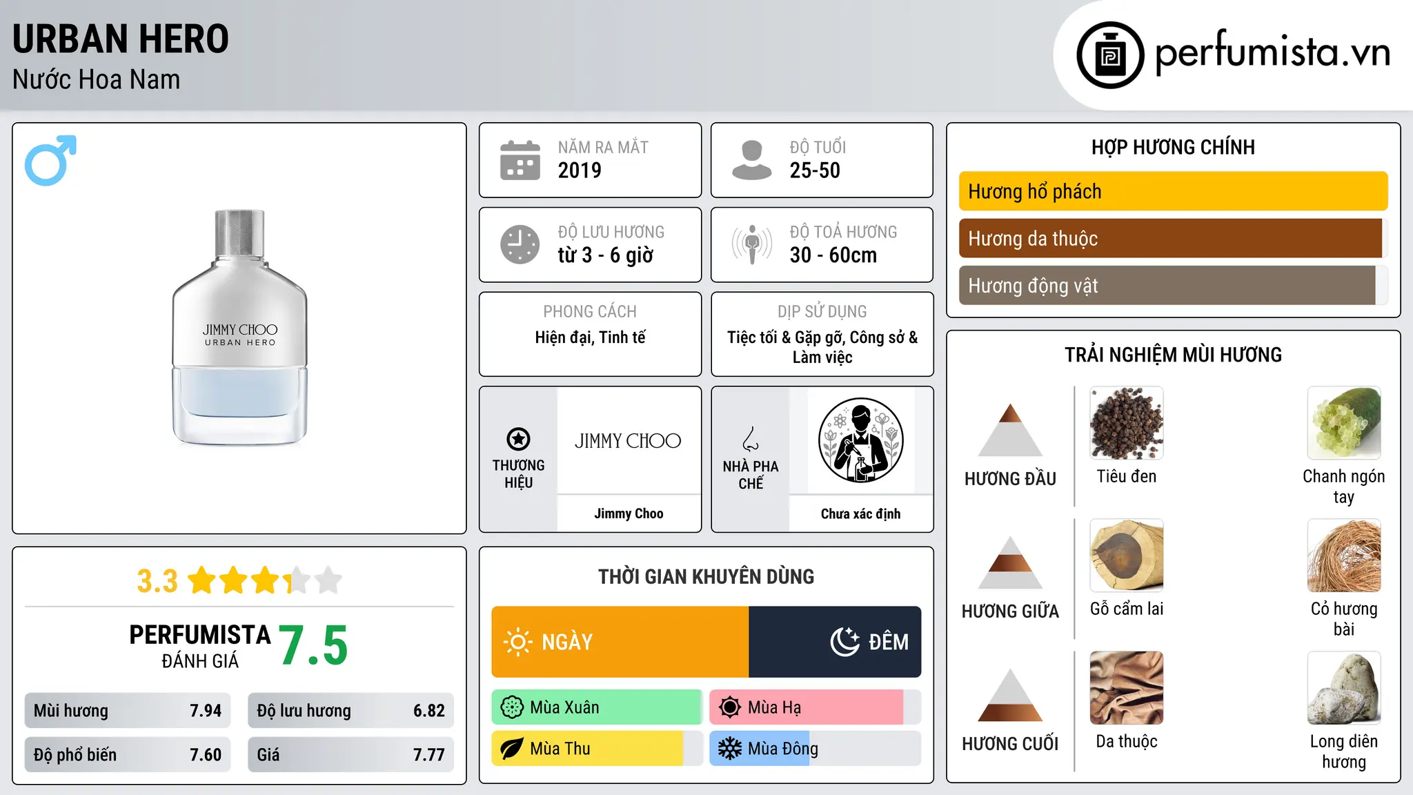
Task: Open the Da thuộc base note image
Action: click(1126, 688)
